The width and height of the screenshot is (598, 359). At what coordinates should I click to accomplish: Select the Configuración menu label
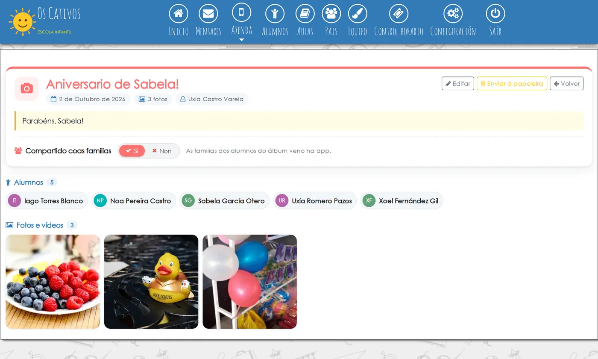(453, 31)
